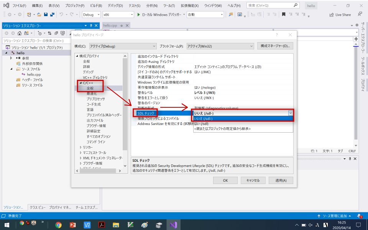The image size is (368, 230).
Task: Click the Pending Changes Filter clock icon
Action: 39,33
